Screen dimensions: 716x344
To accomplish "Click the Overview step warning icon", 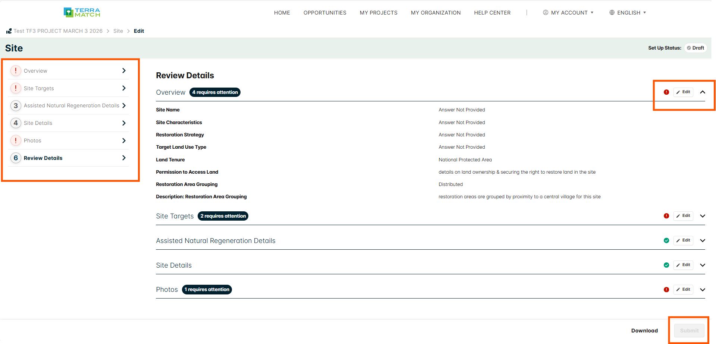I will 16,70.
